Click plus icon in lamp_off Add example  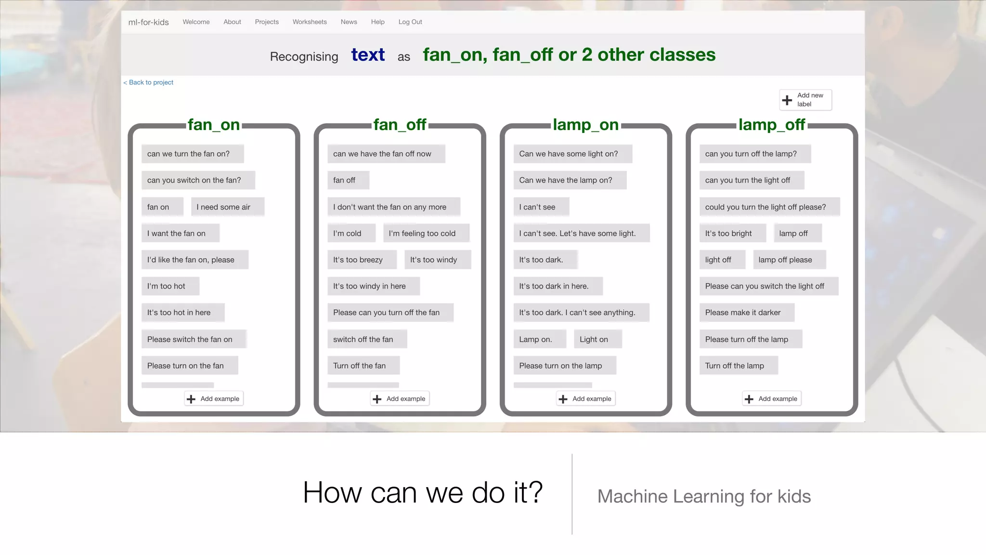[749, 399]
